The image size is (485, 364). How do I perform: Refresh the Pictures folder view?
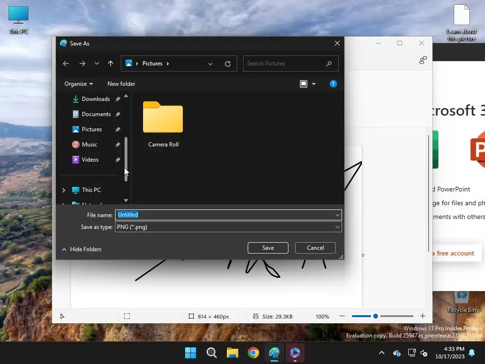coord(228,64)
